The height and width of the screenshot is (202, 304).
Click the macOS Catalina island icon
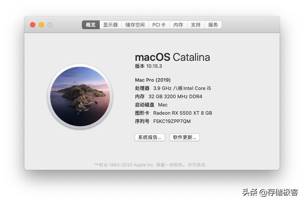80,96
